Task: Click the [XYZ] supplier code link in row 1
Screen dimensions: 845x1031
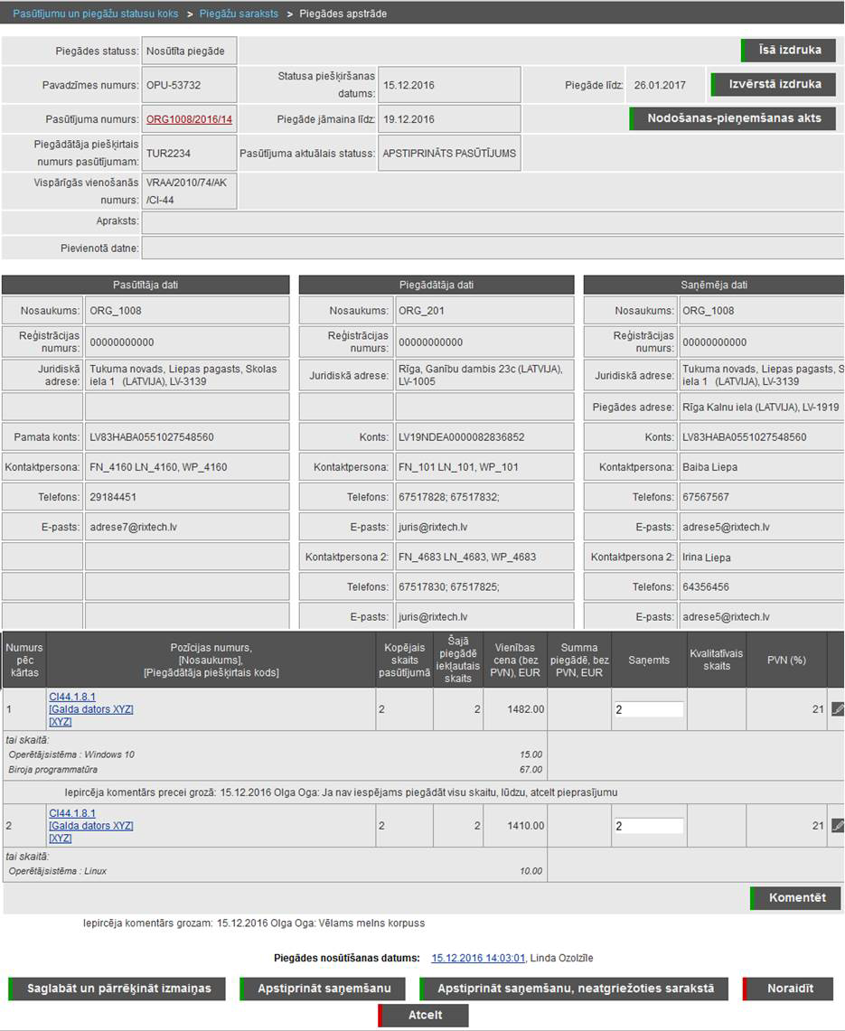Action: pyautogui.click(x=61, y=722)
